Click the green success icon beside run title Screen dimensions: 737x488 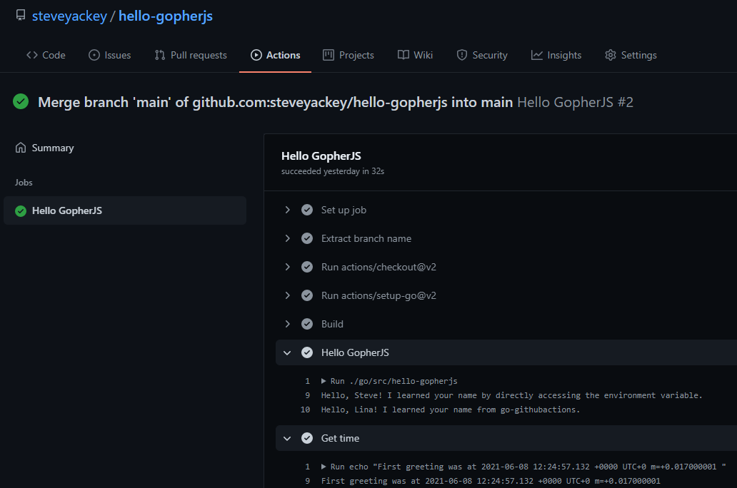click(x=21, y=102)
